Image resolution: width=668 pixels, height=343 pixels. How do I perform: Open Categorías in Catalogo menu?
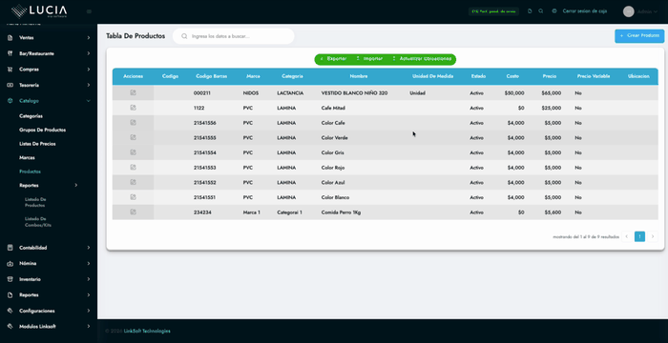31,115
